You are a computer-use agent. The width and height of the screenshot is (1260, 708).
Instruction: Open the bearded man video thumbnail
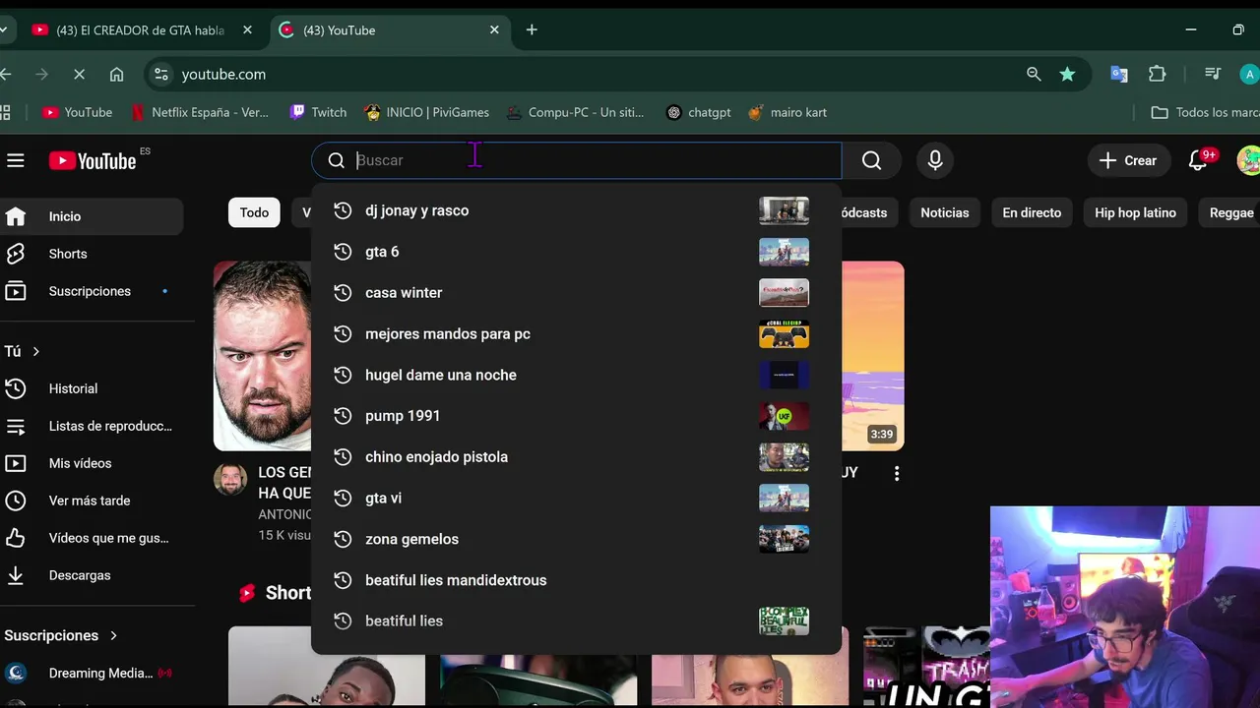tap(262, 355)
